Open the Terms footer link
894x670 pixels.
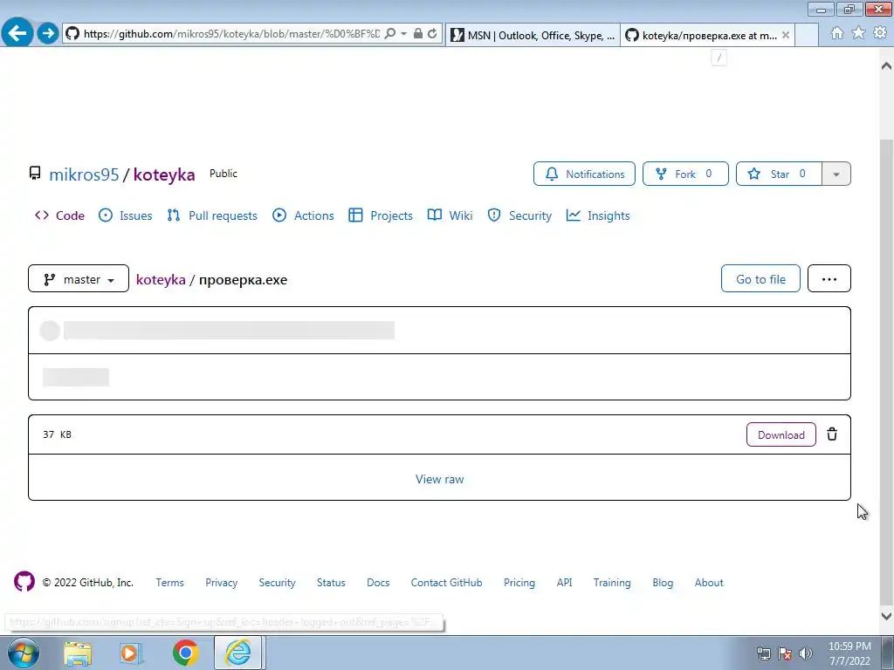coord(170,582)
